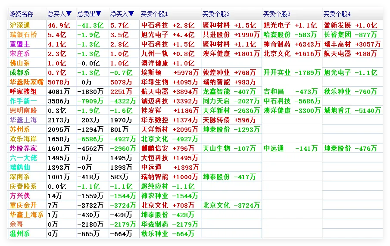
Task: Select 龙鑫智能 -407万 cell
Action: tap(229, 91)
